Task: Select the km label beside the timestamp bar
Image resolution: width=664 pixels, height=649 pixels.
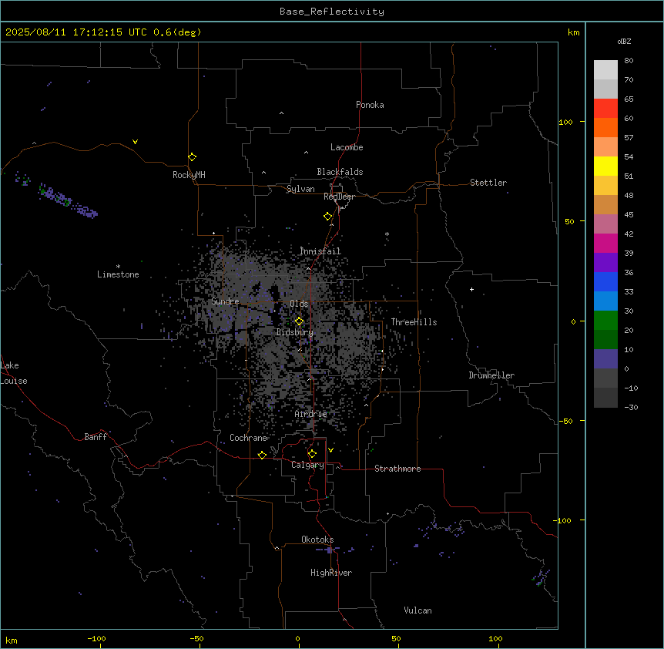Action: (x=574, y=32)
